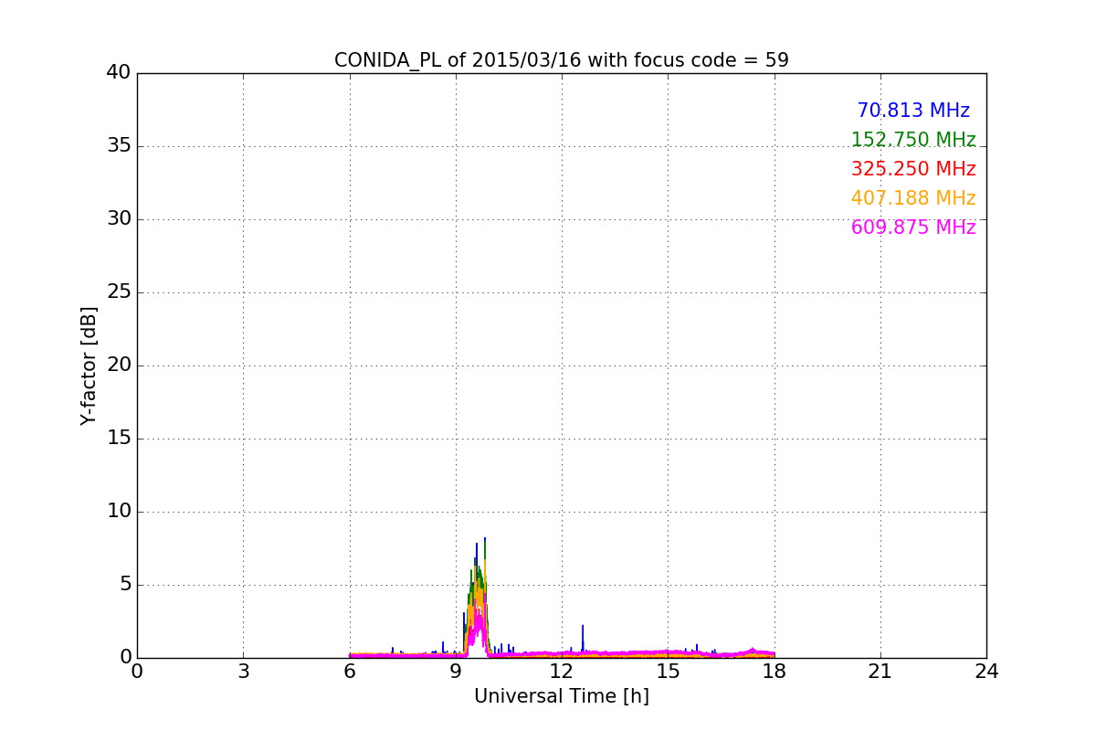Image resolution: width=1096 pixels, height=731 pixels.
Task: Select the 609.875 MHz legend label
Action: click(x=913, y=228)
